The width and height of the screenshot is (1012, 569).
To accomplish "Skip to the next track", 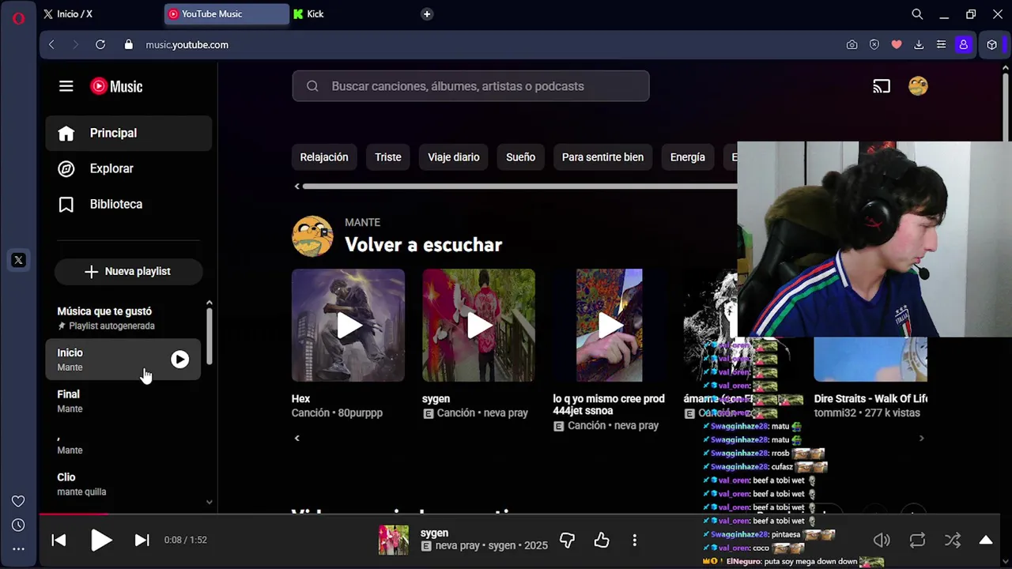I will click(142, 541).
